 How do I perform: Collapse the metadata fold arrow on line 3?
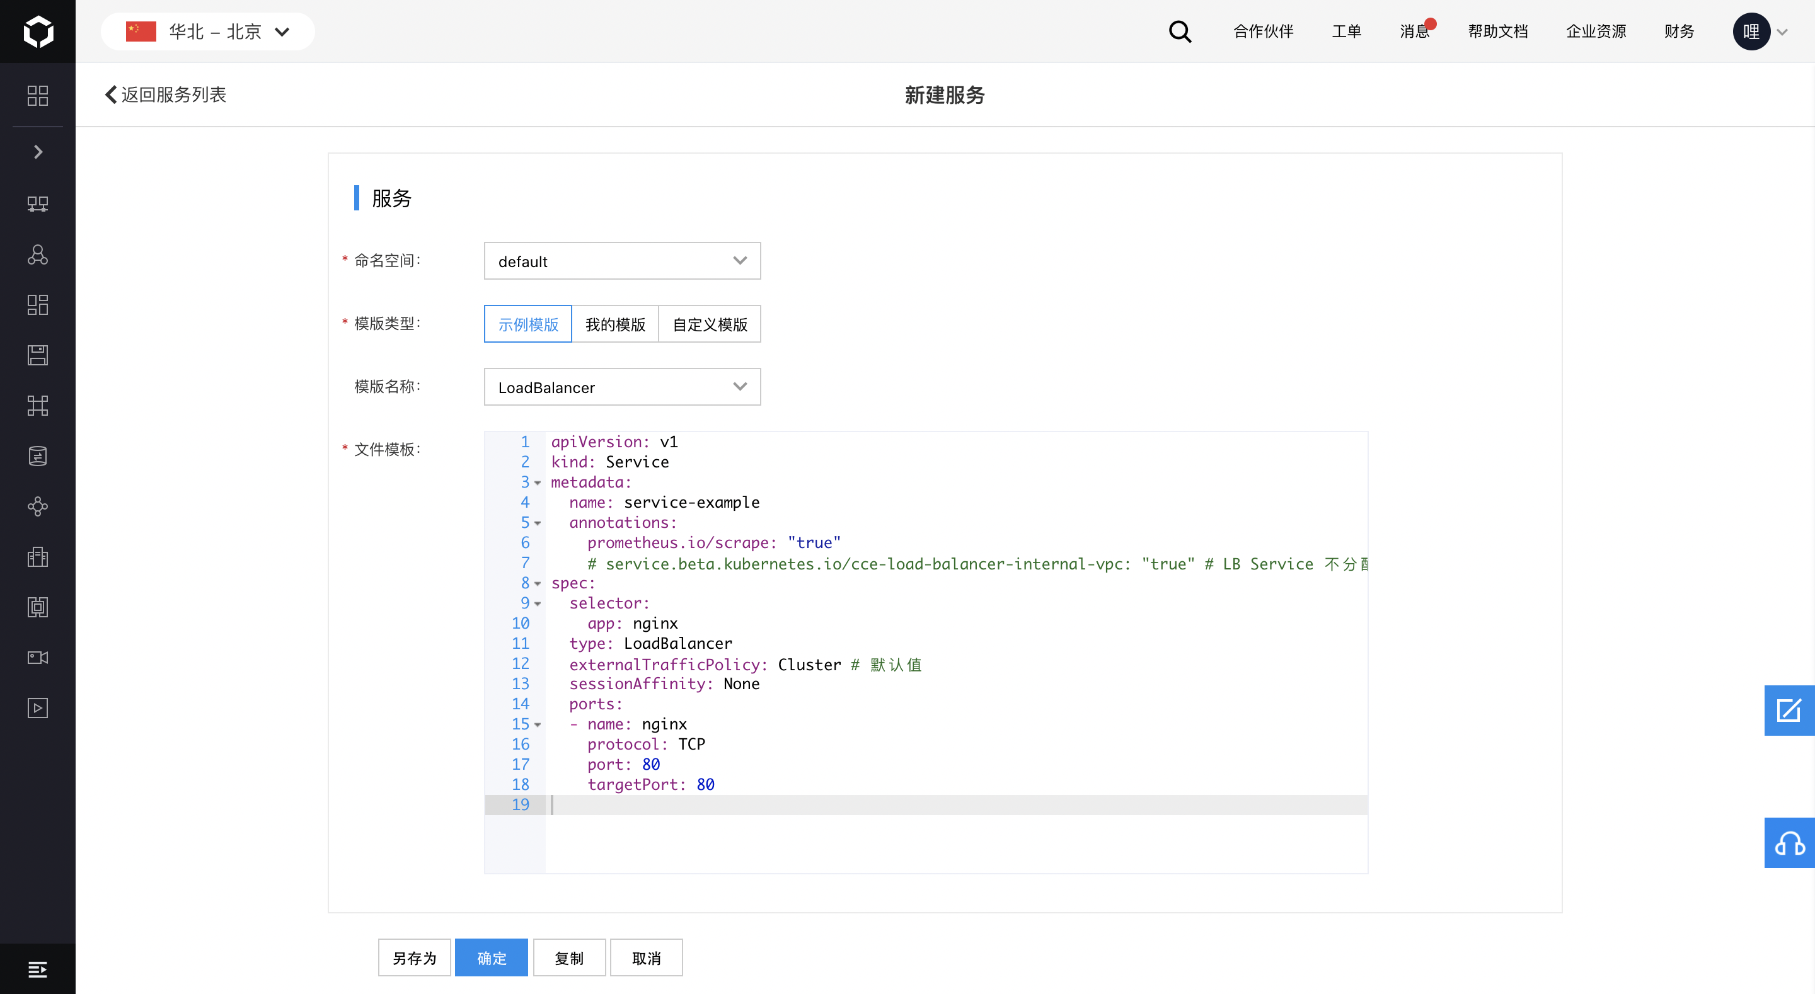pyautogui.click(x=538, y=483)
